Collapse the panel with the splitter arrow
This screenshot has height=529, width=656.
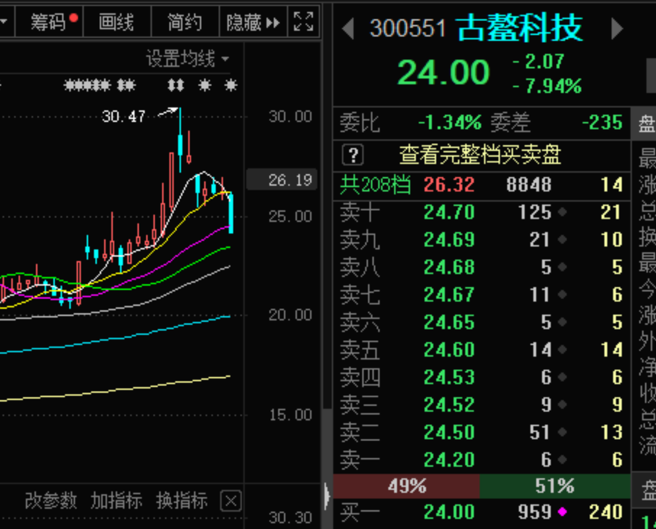pyautogui.click(x=327, y=497)
